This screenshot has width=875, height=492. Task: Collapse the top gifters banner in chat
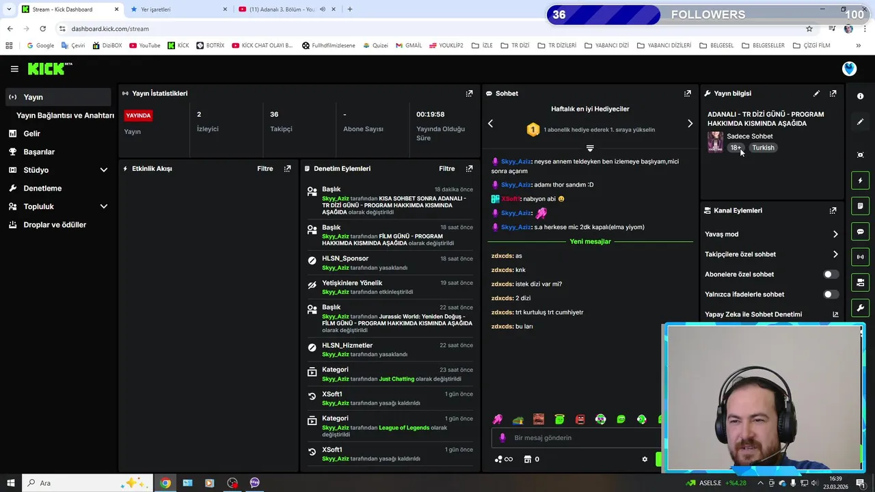pos(590,148)
